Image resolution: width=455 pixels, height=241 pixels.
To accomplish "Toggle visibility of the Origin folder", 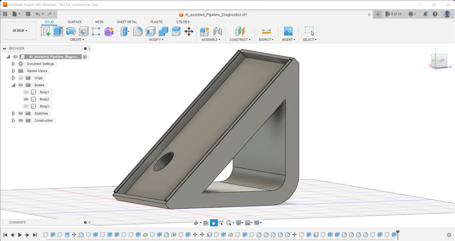I will [21, 78].
